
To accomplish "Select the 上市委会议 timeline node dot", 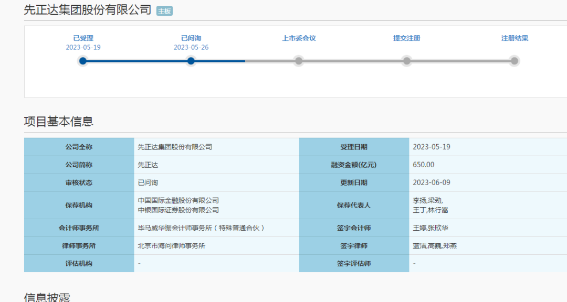I will click(x=299, y=61).
